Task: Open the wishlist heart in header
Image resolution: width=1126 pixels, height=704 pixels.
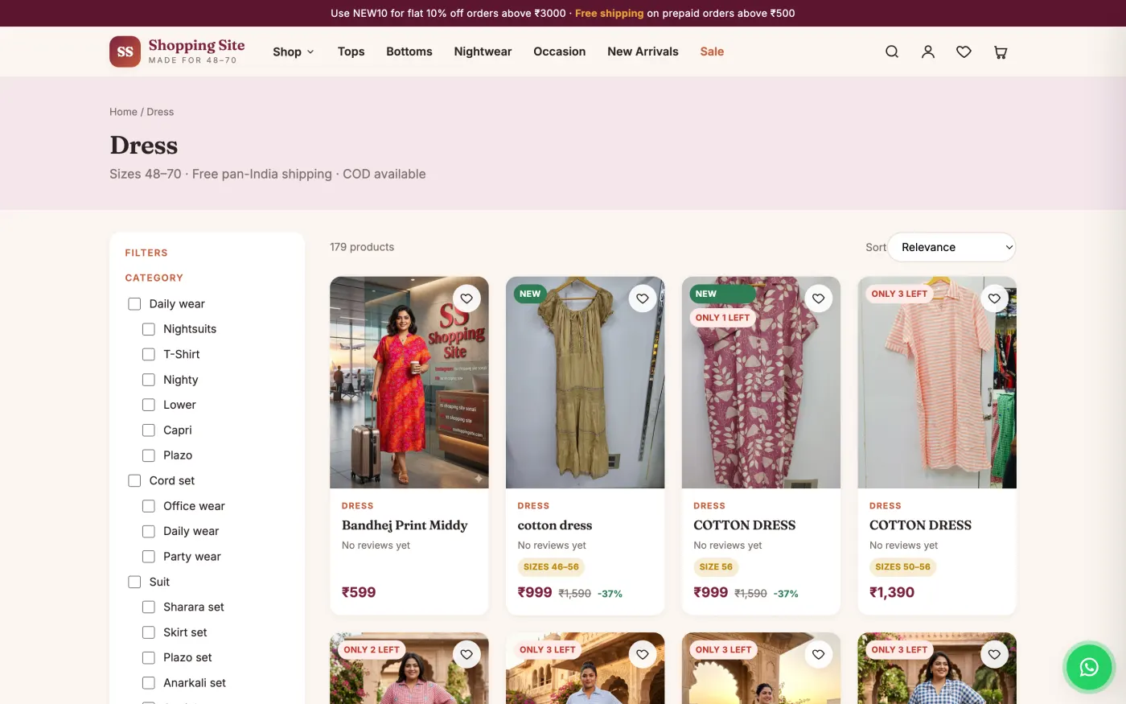Action: pos(964,51)
